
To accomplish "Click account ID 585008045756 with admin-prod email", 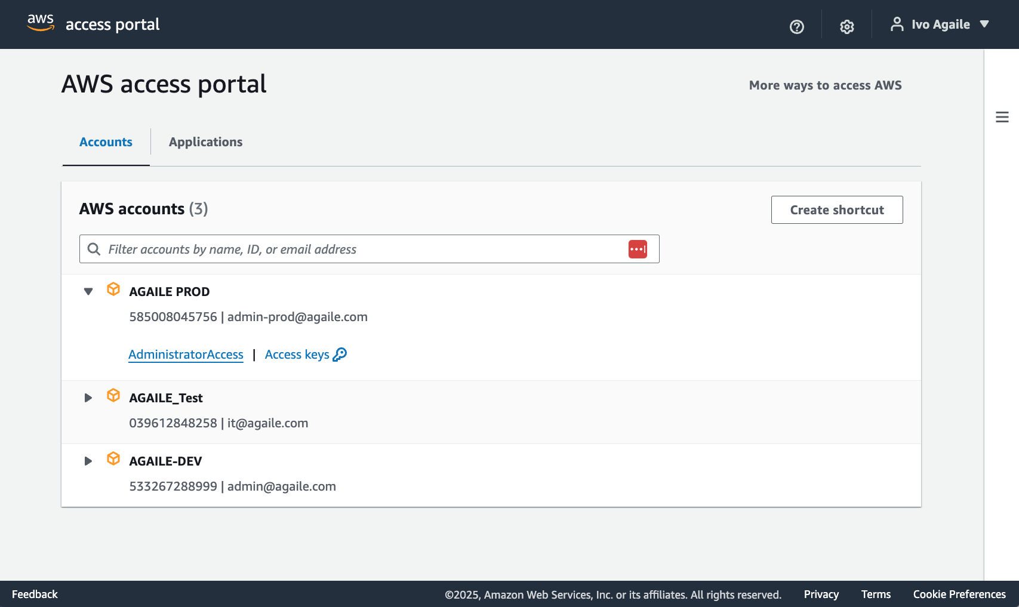I will click(248, 317).
